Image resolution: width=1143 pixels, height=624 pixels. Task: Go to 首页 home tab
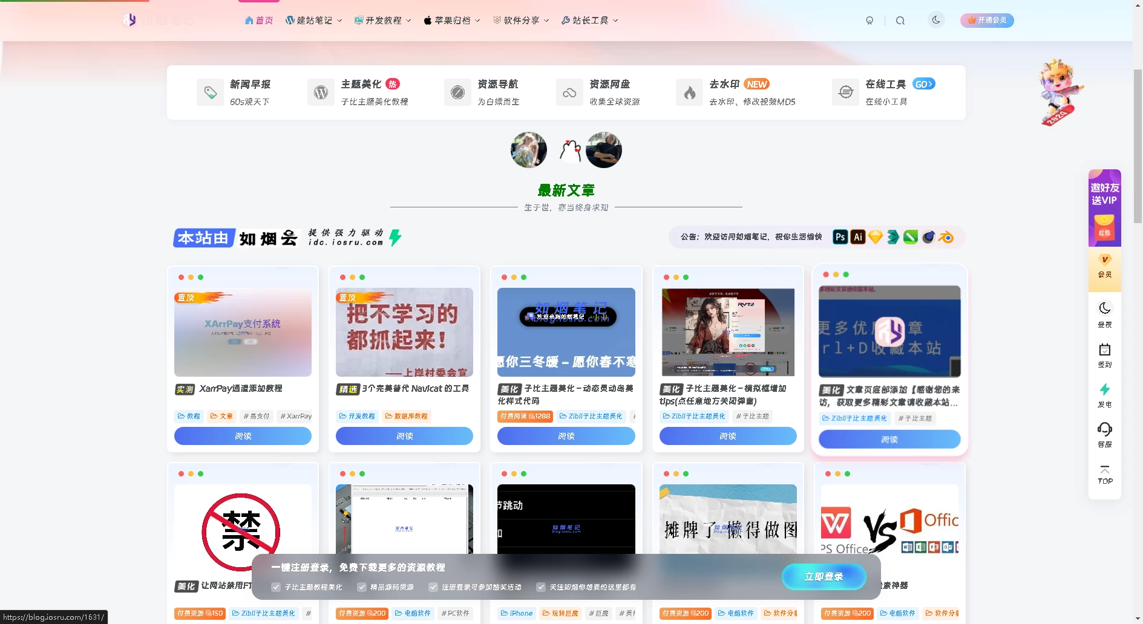259,21
